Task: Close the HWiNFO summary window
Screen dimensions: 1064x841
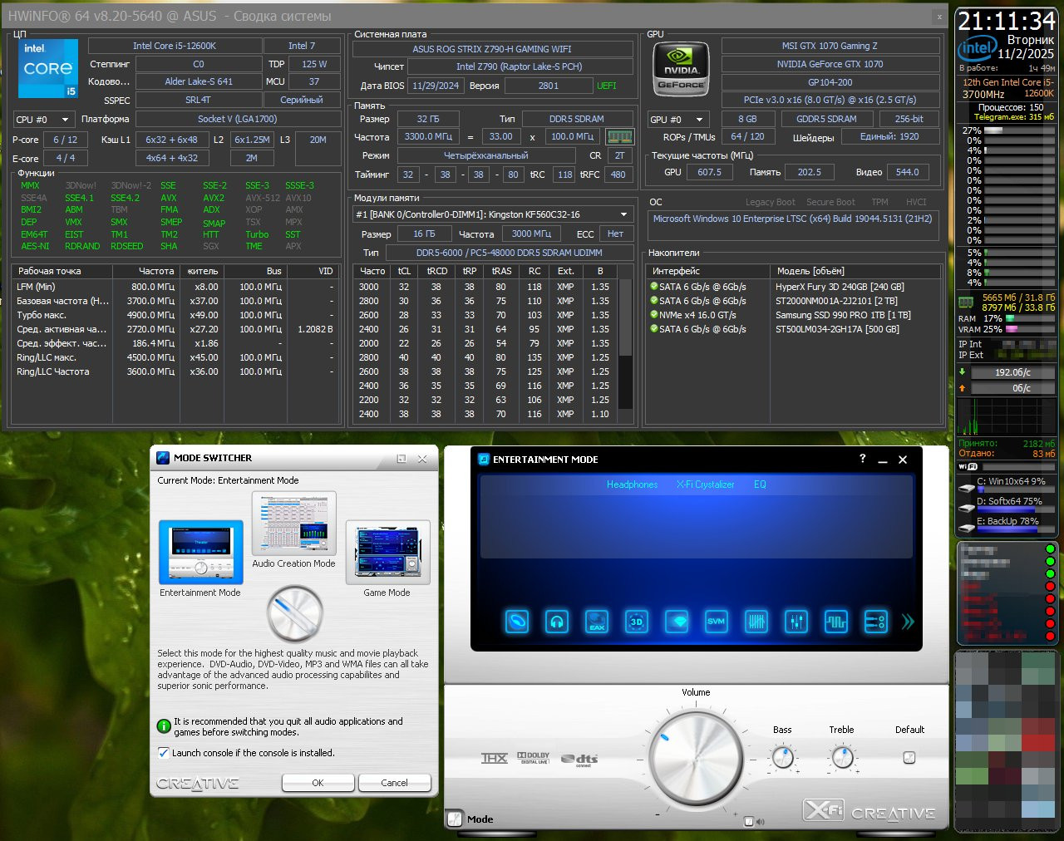Action: (940, 16)
